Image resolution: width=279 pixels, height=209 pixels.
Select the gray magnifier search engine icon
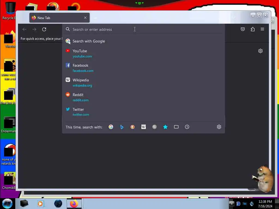[x=154, y=127]
